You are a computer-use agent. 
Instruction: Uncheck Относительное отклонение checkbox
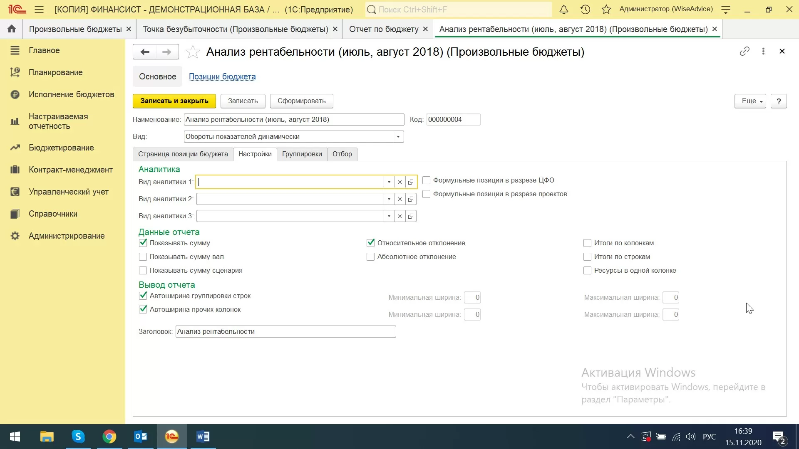[x=370, y=243]
